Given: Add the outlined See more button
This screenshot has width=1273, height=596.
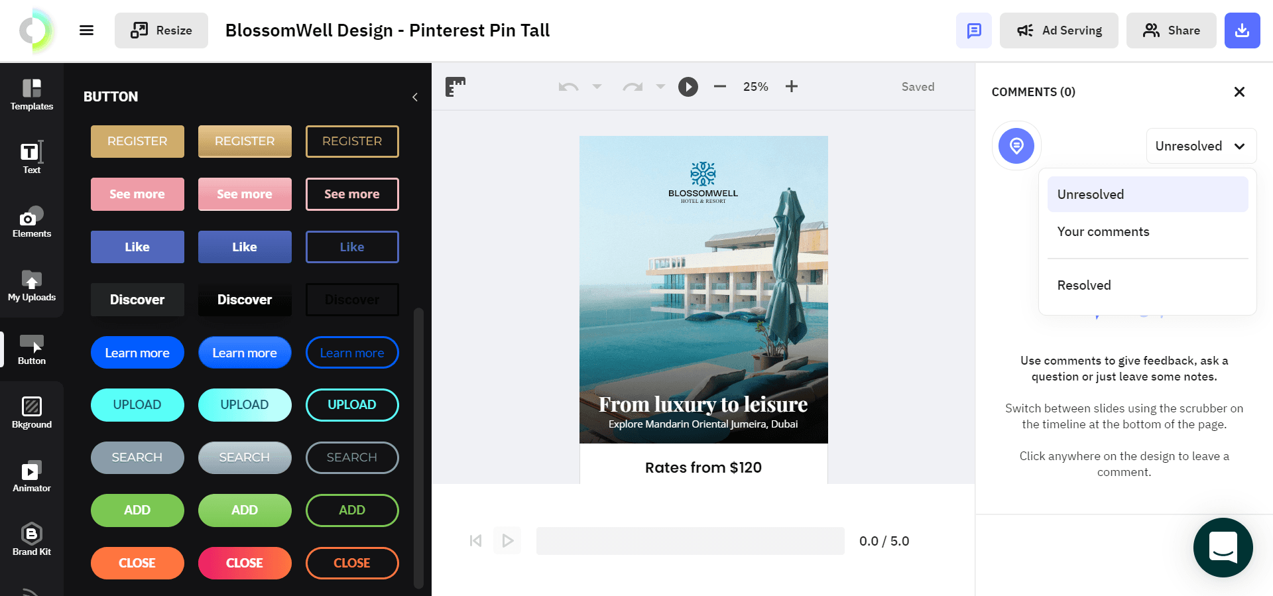Looking at the screenshot, I should click(352, 194).
